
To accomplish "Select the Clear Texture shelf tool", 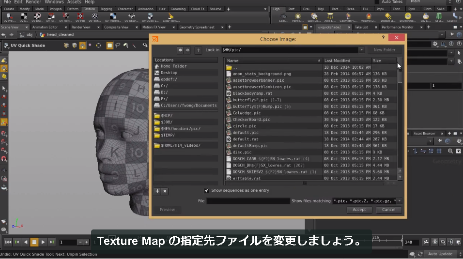I will click(x=170, y=17).
